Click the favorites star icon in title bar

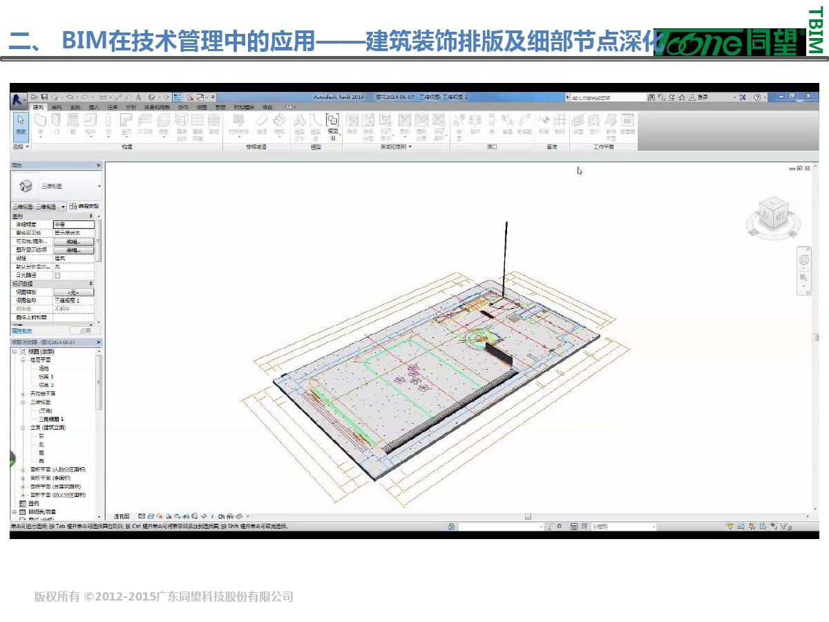click(682, 97)
